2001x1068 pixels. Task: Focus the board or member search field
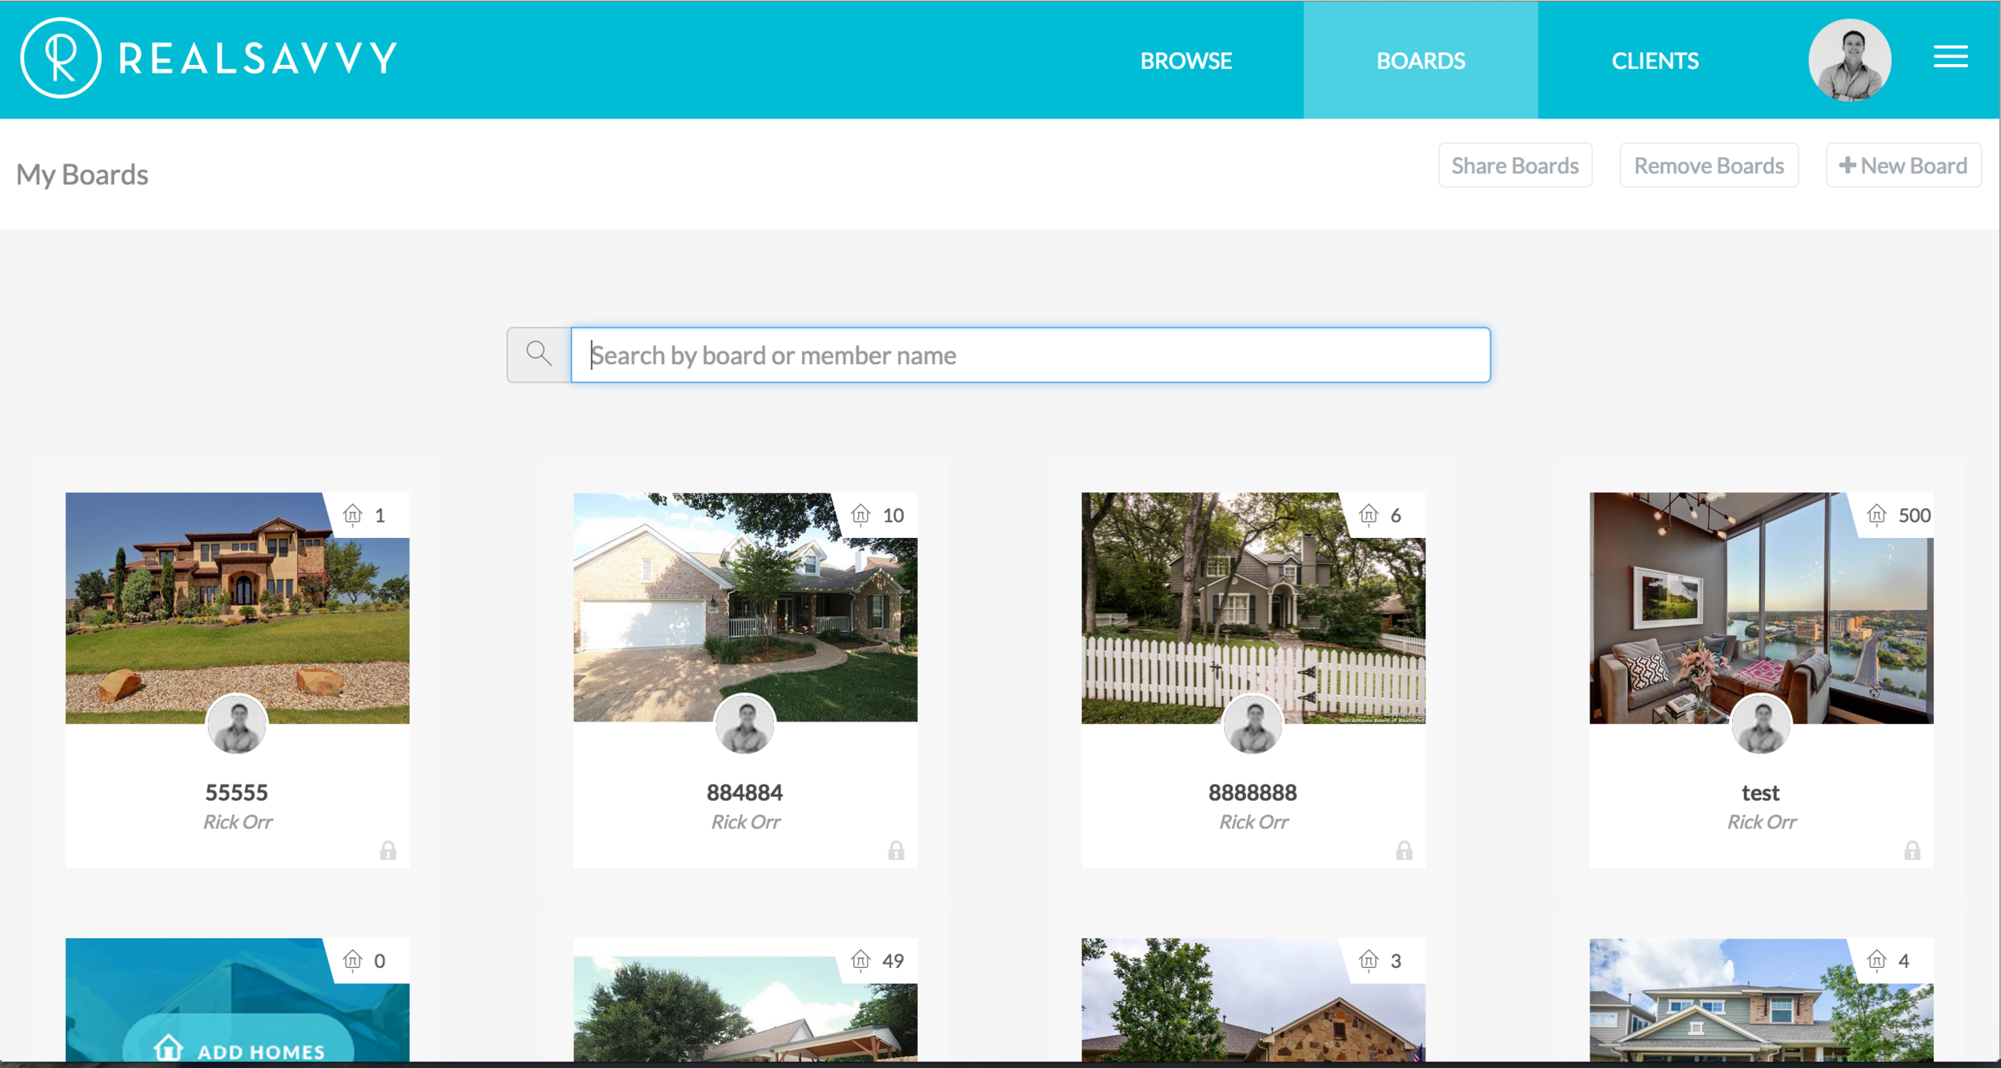(1029, 355)
